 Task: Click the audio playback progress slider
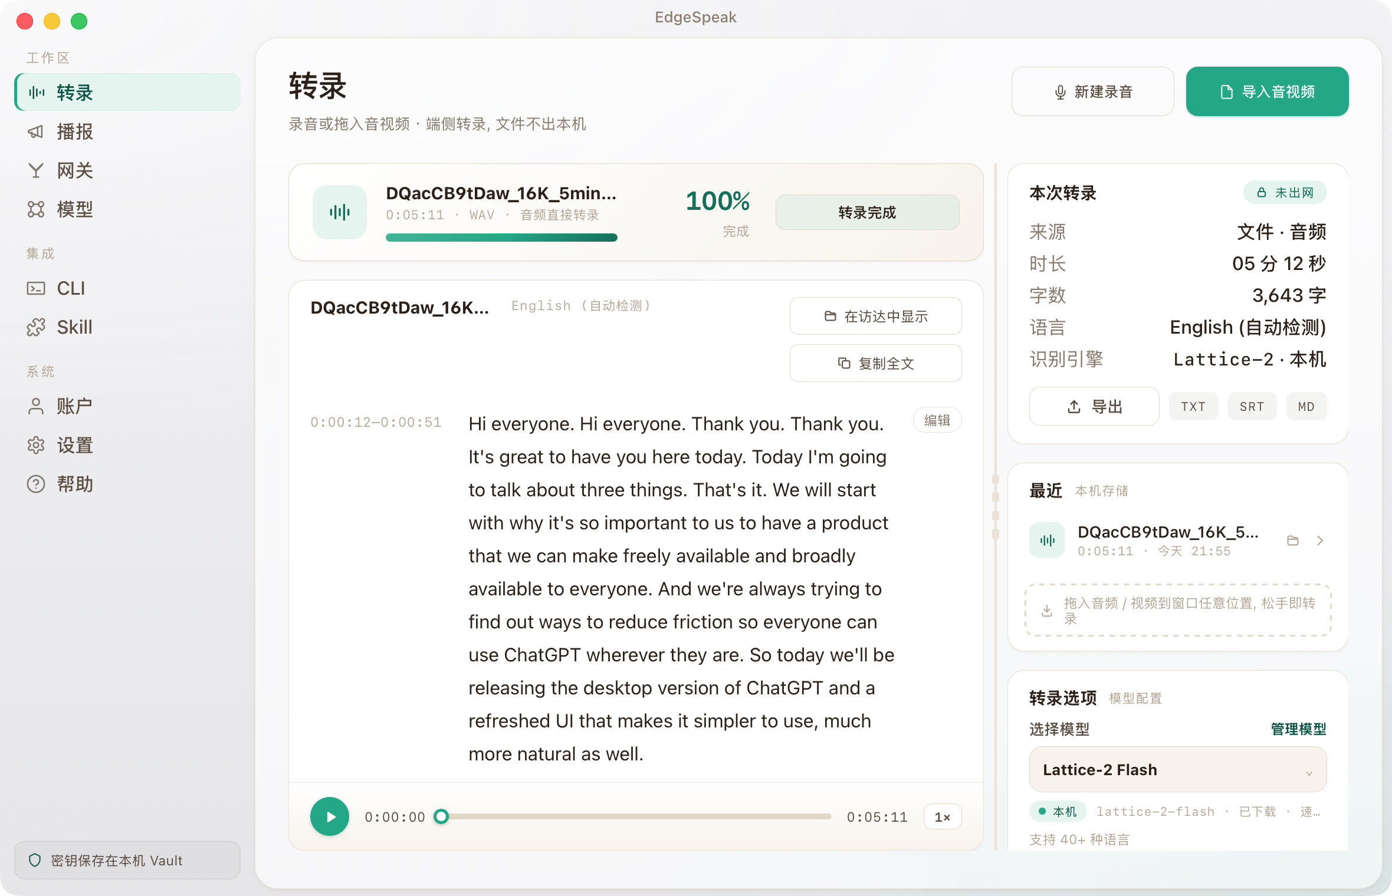[x=636, y=816]
